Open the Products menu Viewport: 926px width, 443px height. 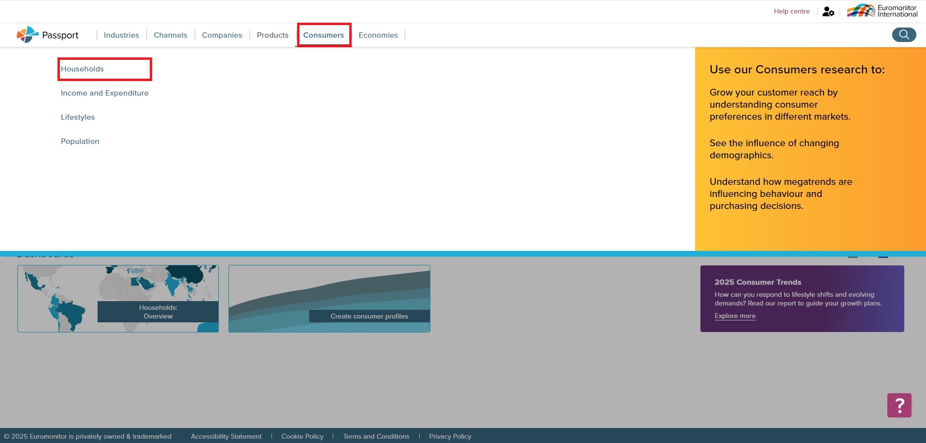coord(272,35)
